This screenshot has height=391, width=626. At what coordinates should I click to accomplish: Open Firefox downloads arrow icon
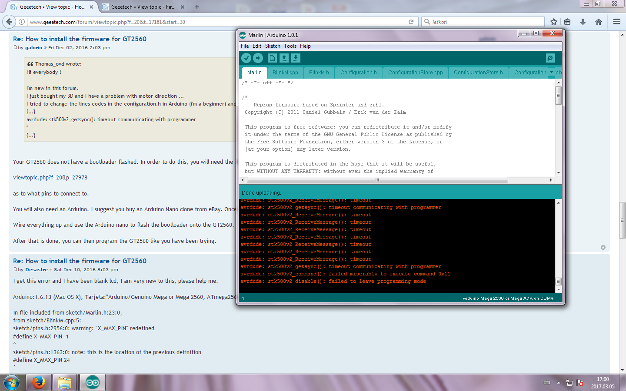coord(583,22)
